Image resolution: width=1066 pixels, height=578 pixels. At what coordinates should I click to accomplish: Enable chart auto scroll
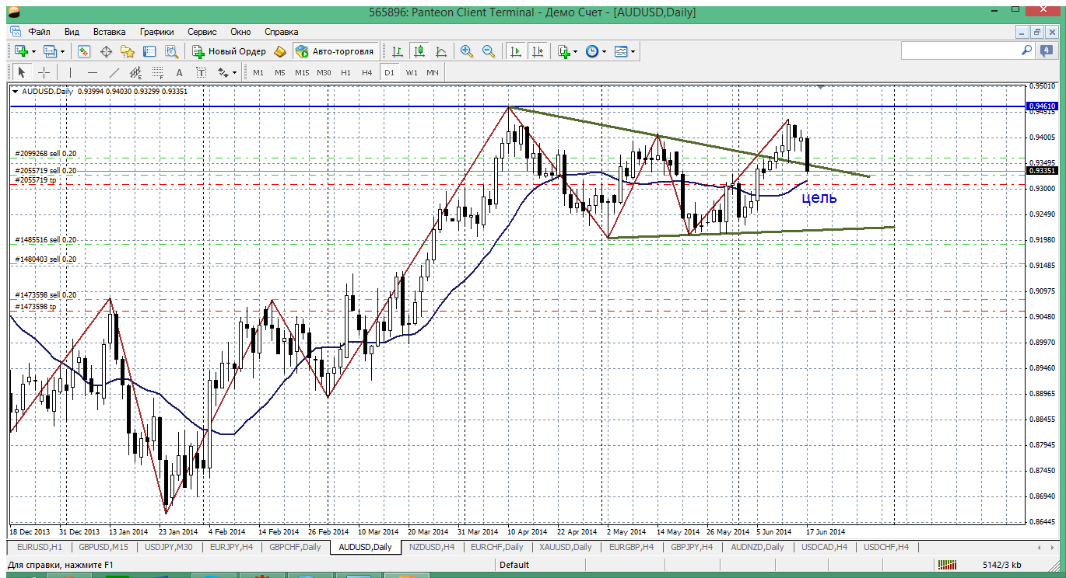pyautogui.click(x=515, y=51)
